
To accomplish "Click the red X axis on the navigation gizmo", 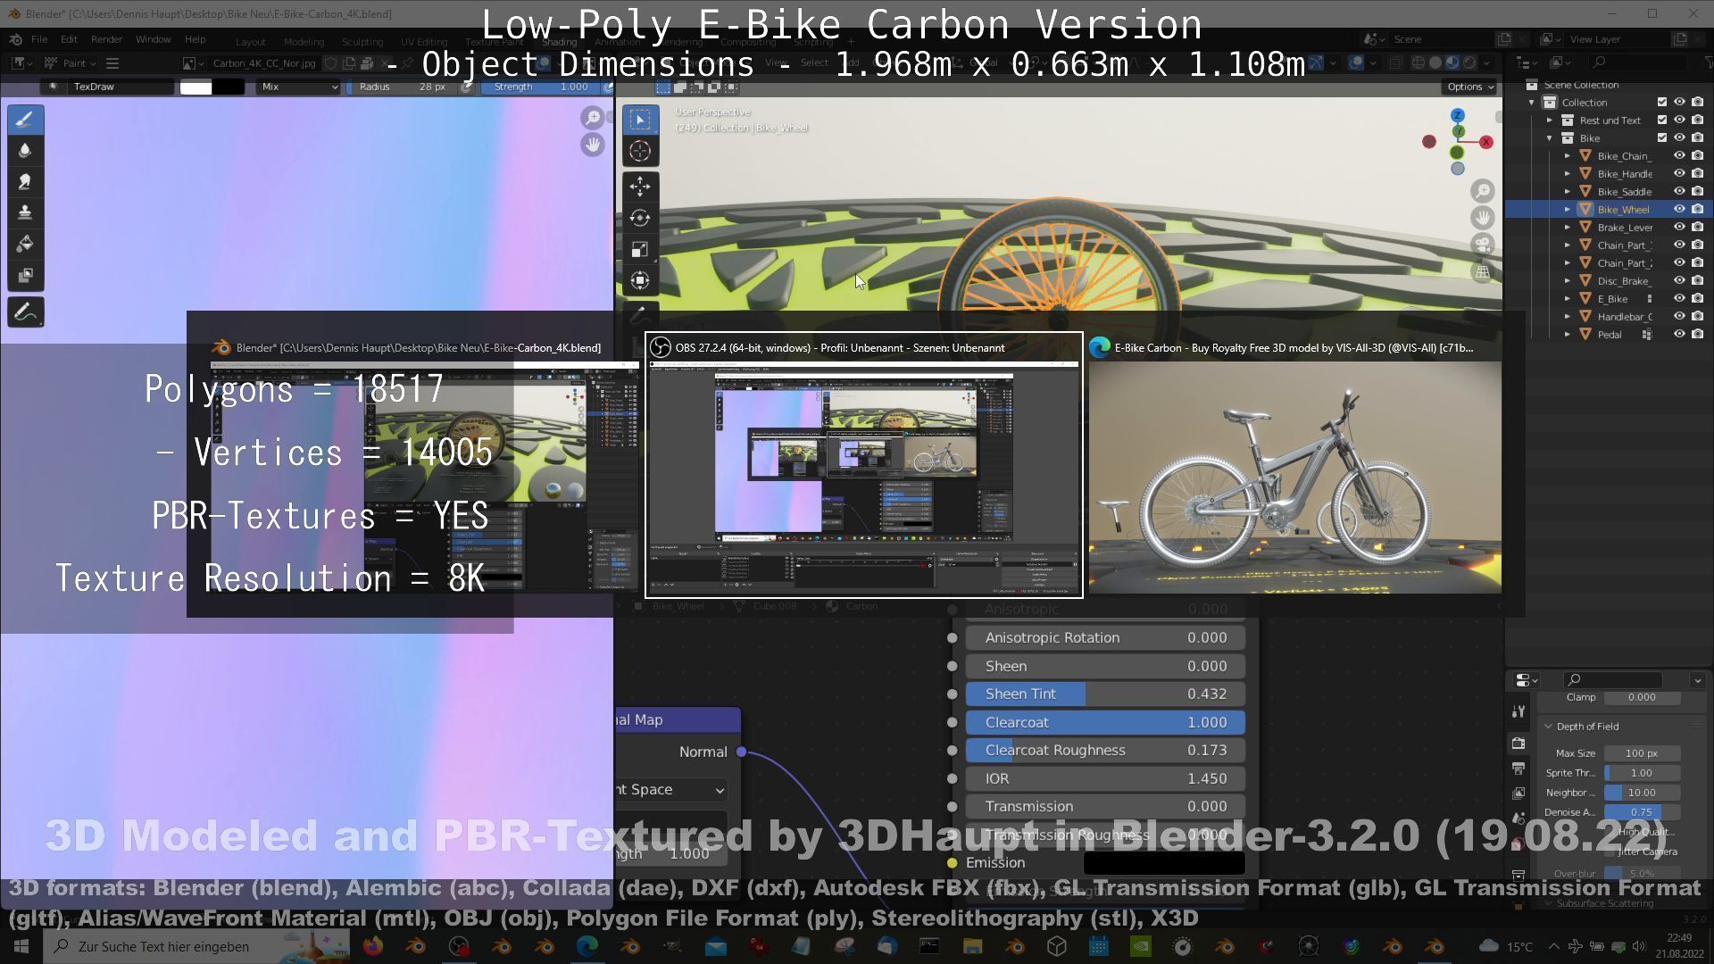I will [x=1486, y=142].
